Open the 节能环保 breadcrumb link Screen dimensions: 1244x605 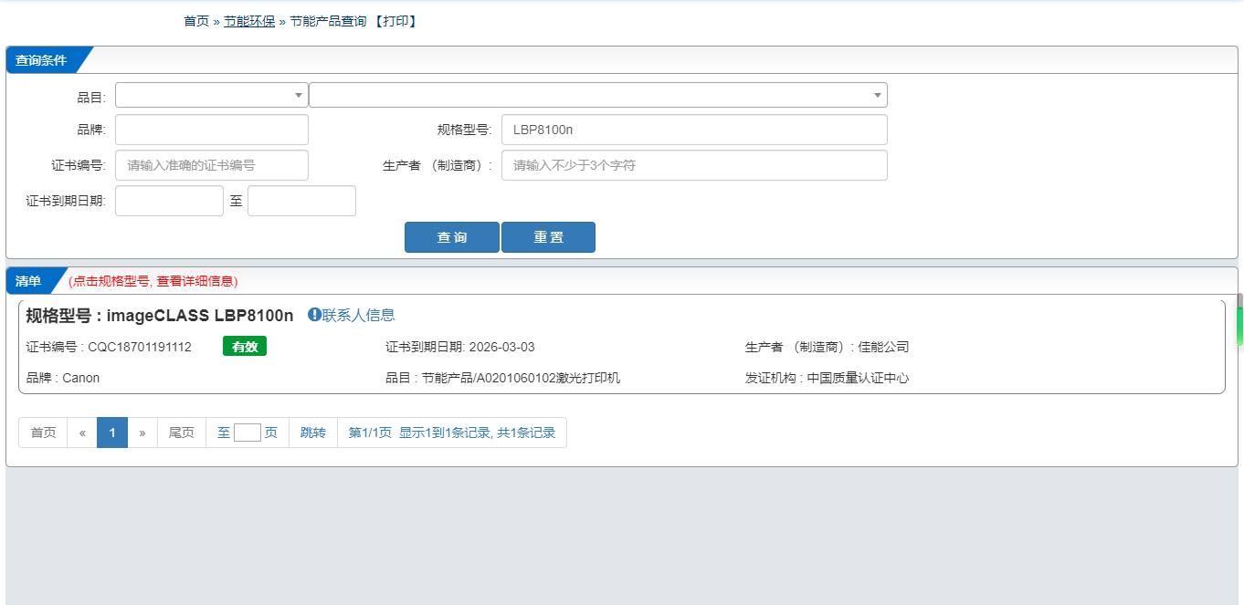point(249,21)
